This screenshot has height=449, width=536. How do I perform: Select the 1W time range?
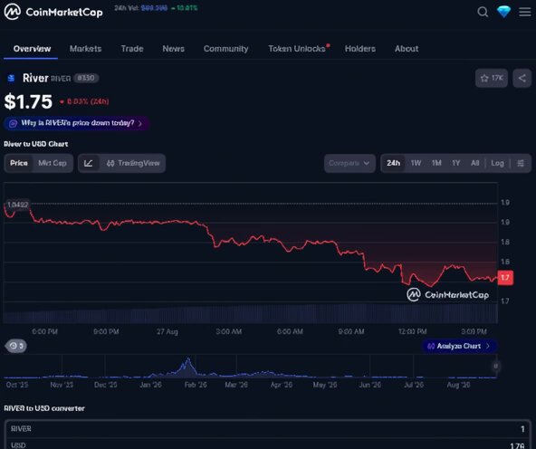tap(416, 163)
